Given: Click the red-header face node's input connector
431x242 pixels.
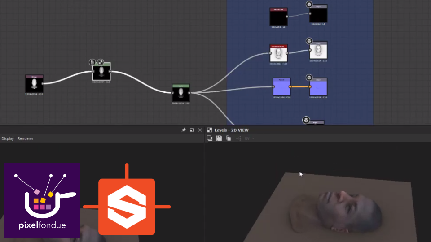Looking at the screenshot, I should [x=270, y=53].
